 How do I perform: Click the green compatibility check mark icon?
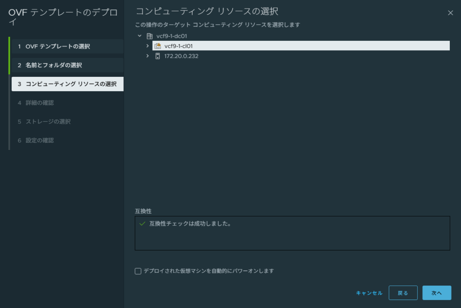tap(143, 223)
